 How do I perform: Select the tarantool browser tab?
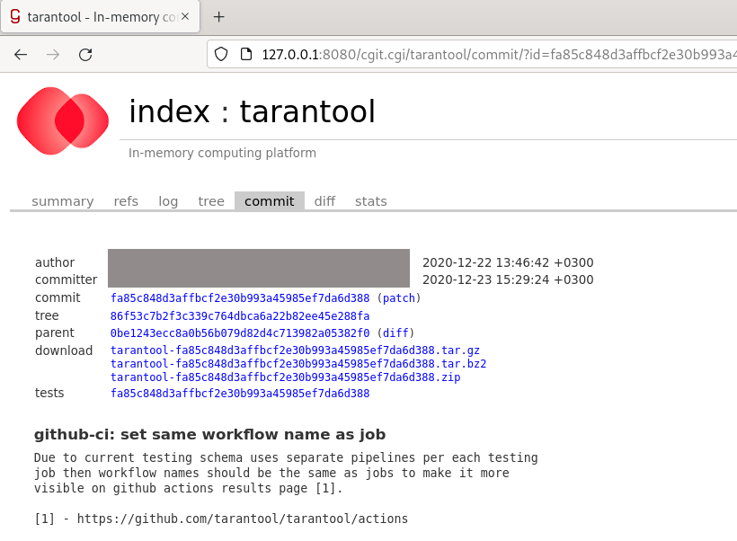coord(100,17)
